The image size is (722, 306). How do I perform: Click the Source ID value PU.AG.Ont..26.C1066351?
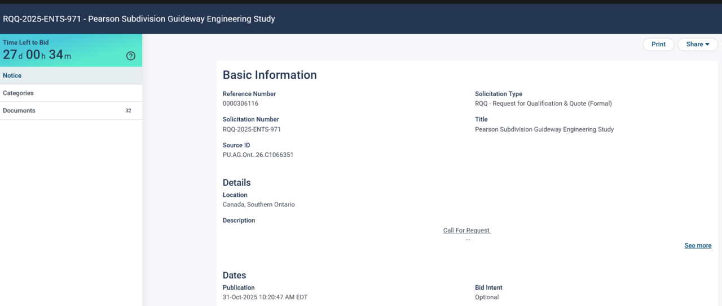(258, 155)
